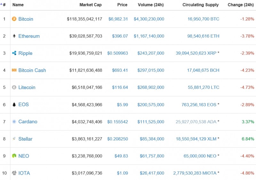Viewport: 256px width, 180px height.
Task: Open Ethereum volume $1,167,140,000 link
Action: point(149,36)
